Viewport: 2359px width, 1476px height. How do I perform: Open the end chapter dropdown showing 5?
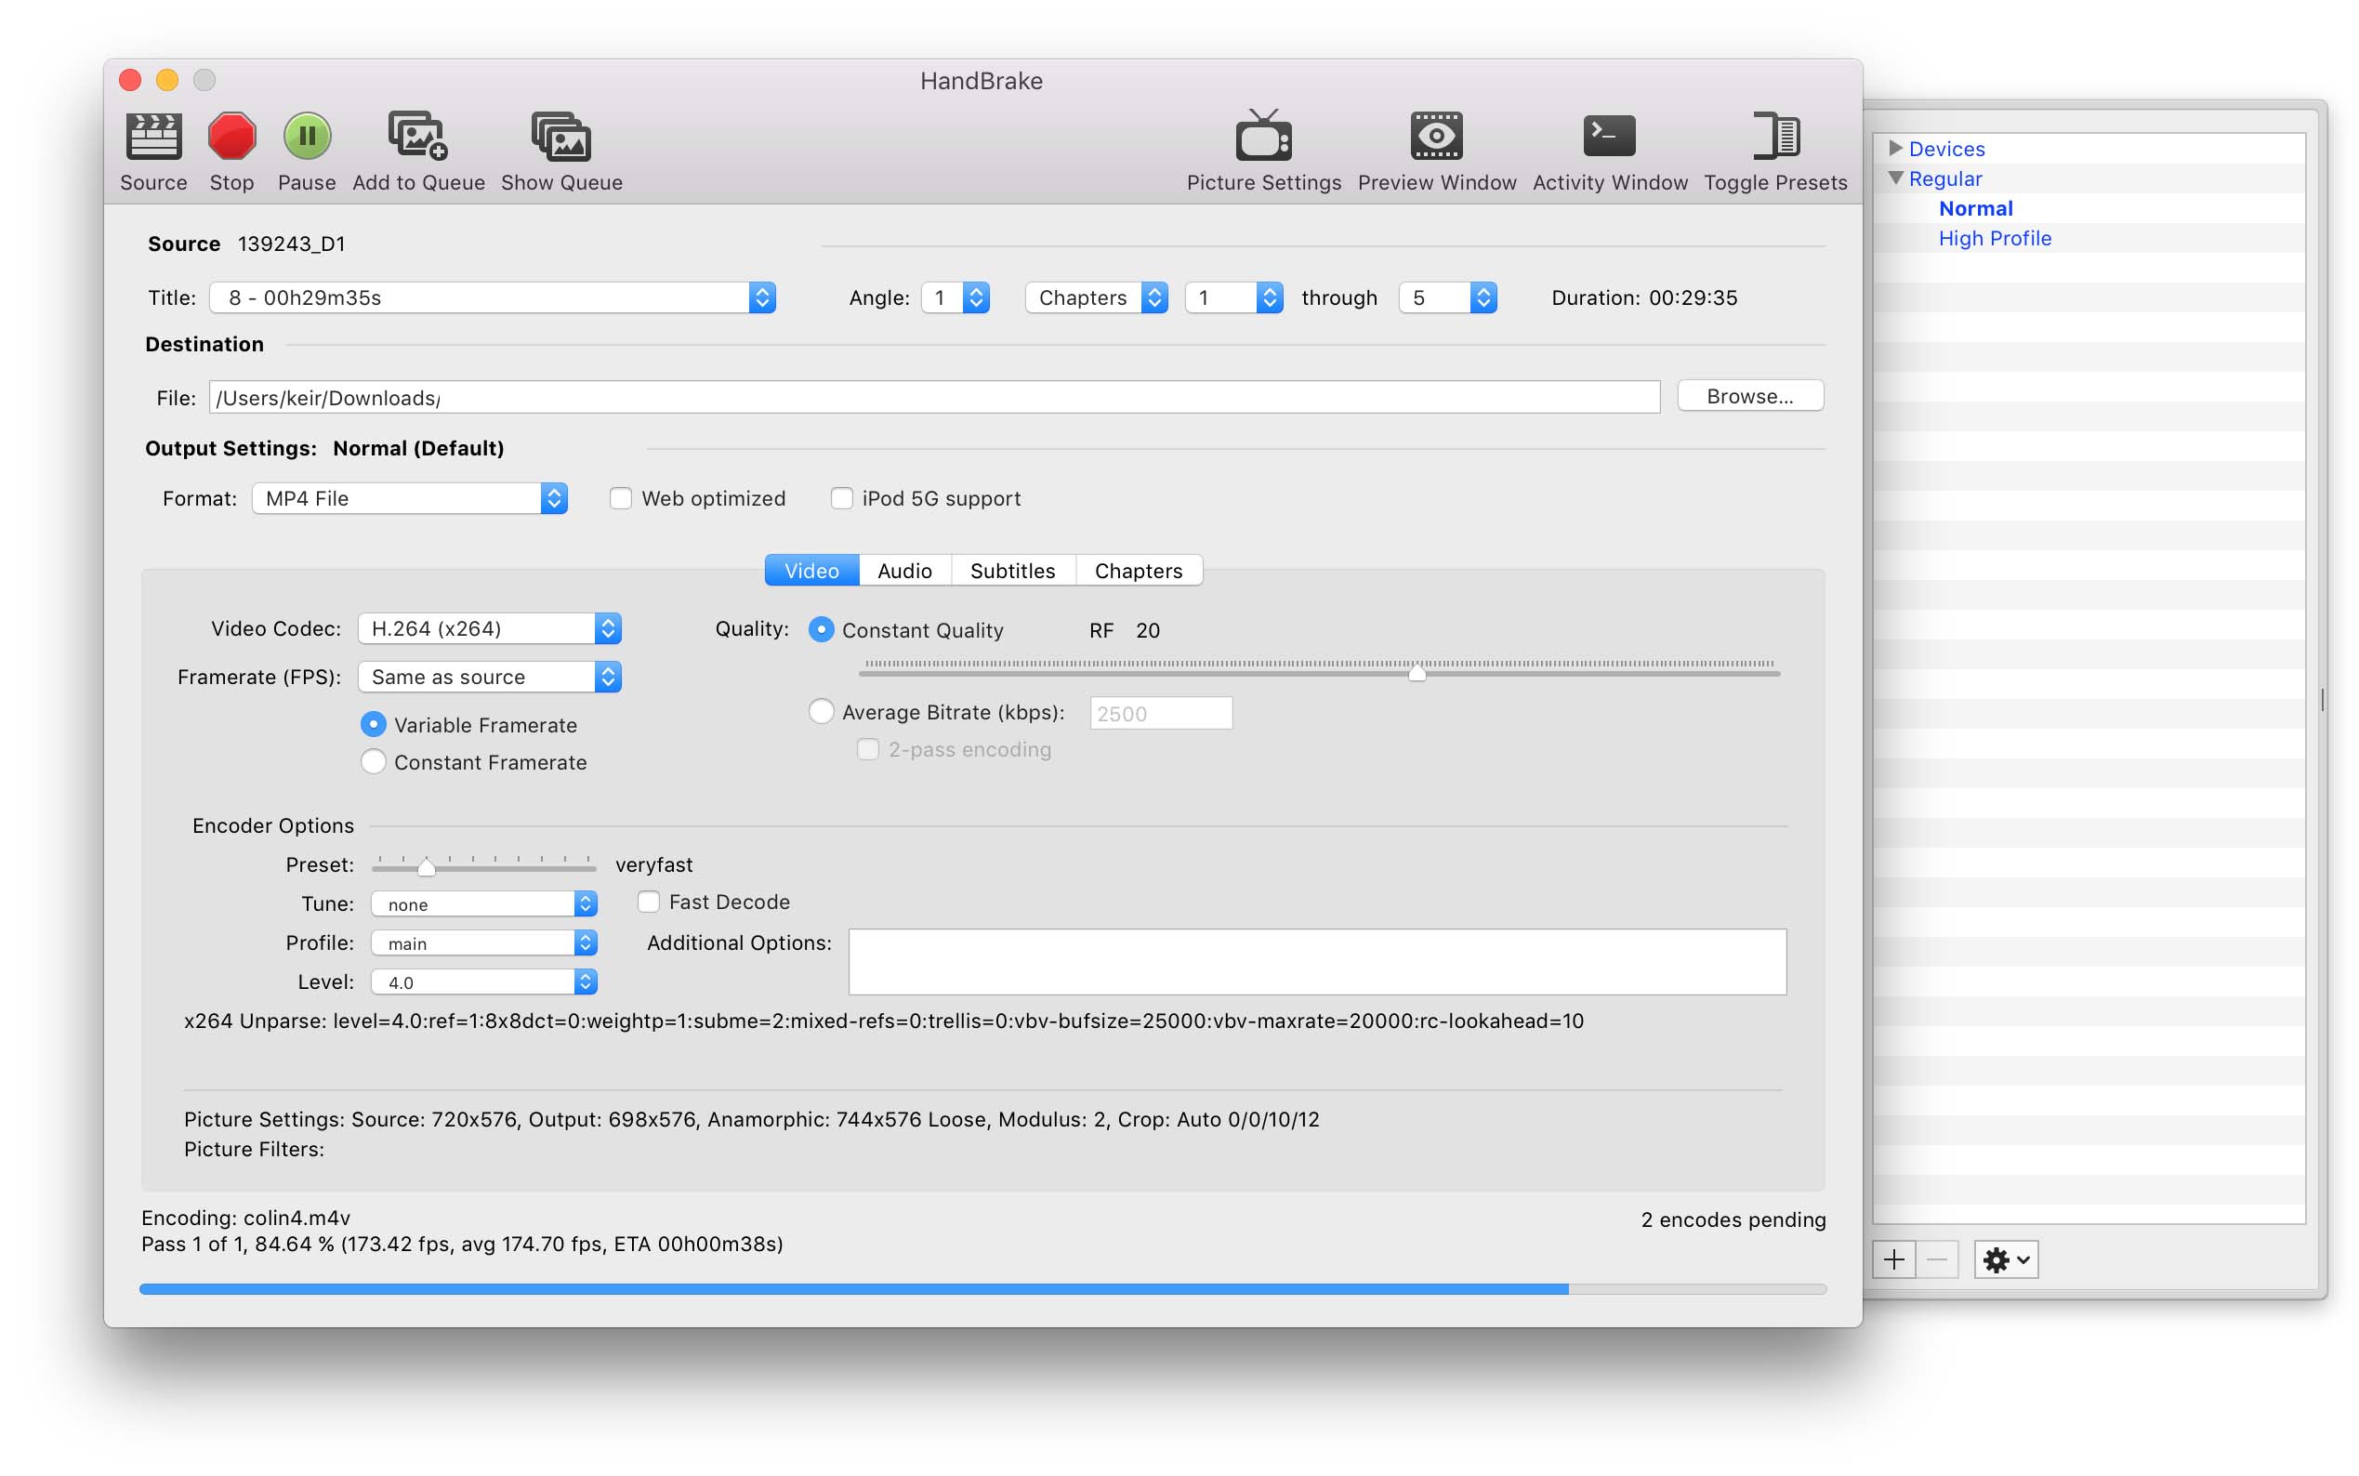pos(1447,297)
